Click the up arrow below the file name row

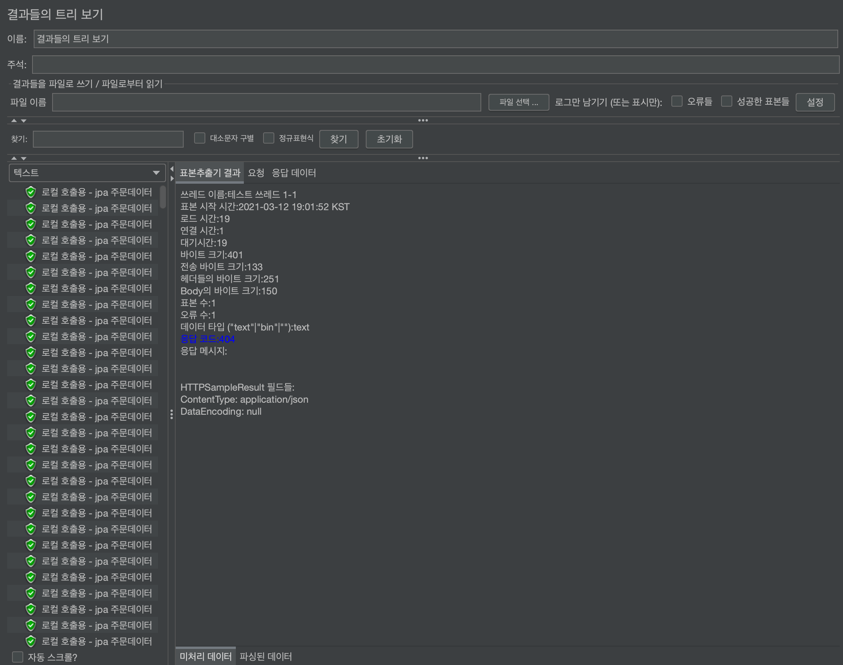click(14, 120)
